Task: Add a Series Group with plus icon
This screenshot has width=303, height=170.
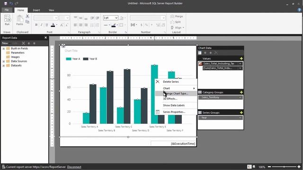Action: [x=241, y=112]
